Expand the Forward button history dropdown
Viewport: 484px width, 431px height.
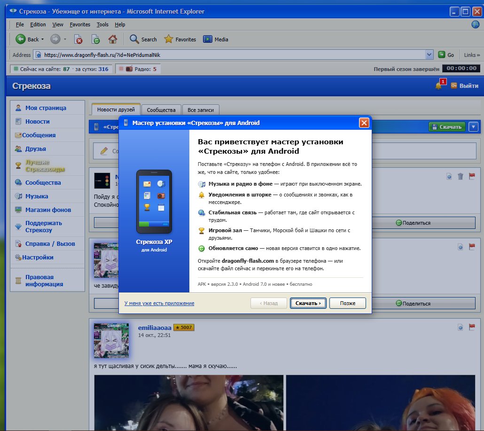65,39
